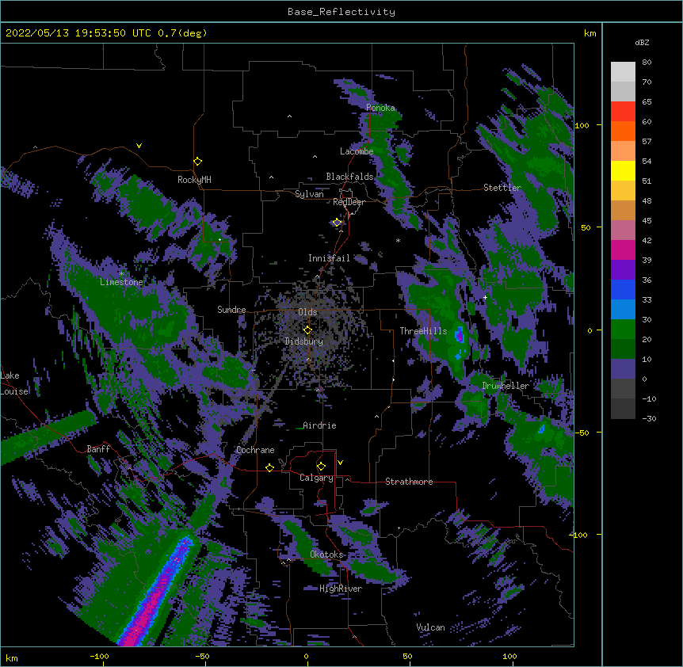Click the Ponoka city label

click(x=380, y=108)
